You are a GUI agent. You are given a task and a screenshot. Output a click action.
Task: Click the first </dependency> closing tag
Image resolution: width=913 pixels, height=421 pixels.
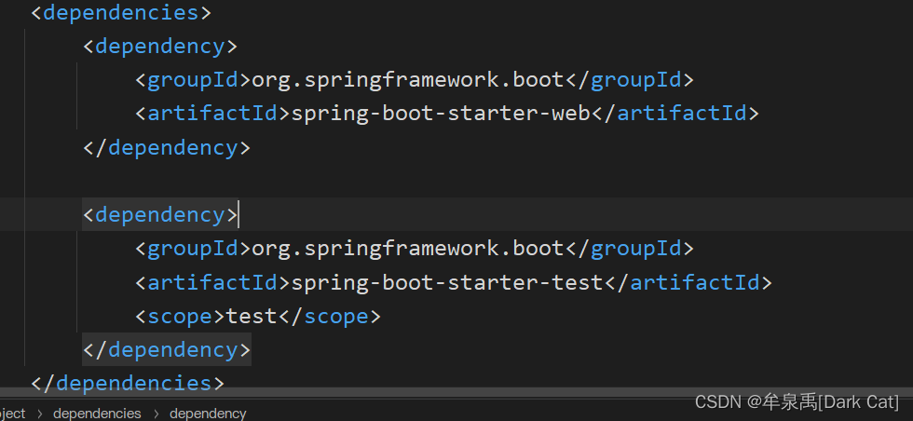167,147
